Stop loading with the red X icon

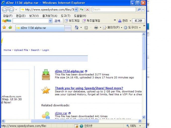[88, 10]
